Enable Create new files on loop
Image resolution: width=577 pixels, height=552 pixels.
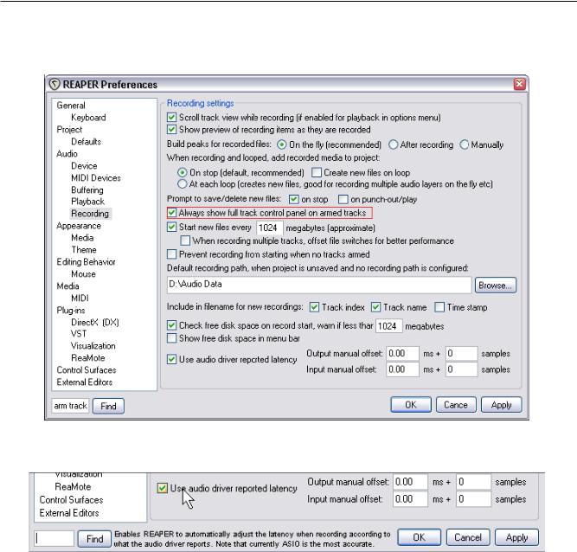pos(317,172)
